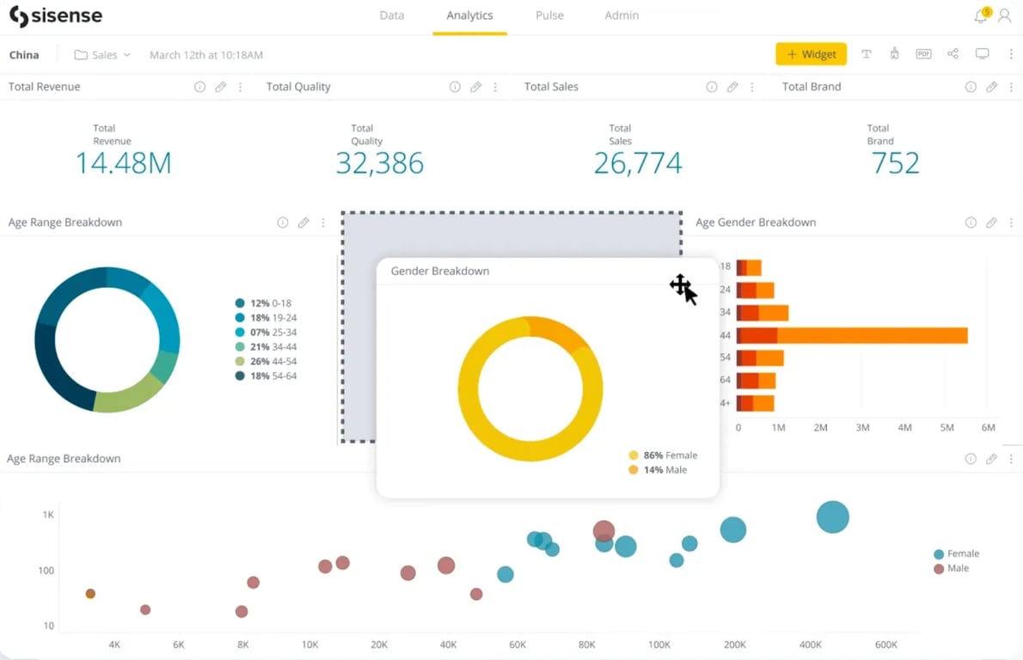Click the Sisense logo
Screen dimensions: 1023x660
tap(56, 15)
